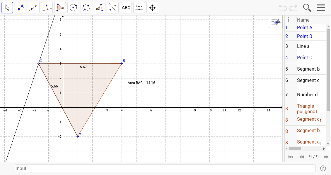331x175 pixels.
Task: Jump to first construction step
Action: (291, 157)
